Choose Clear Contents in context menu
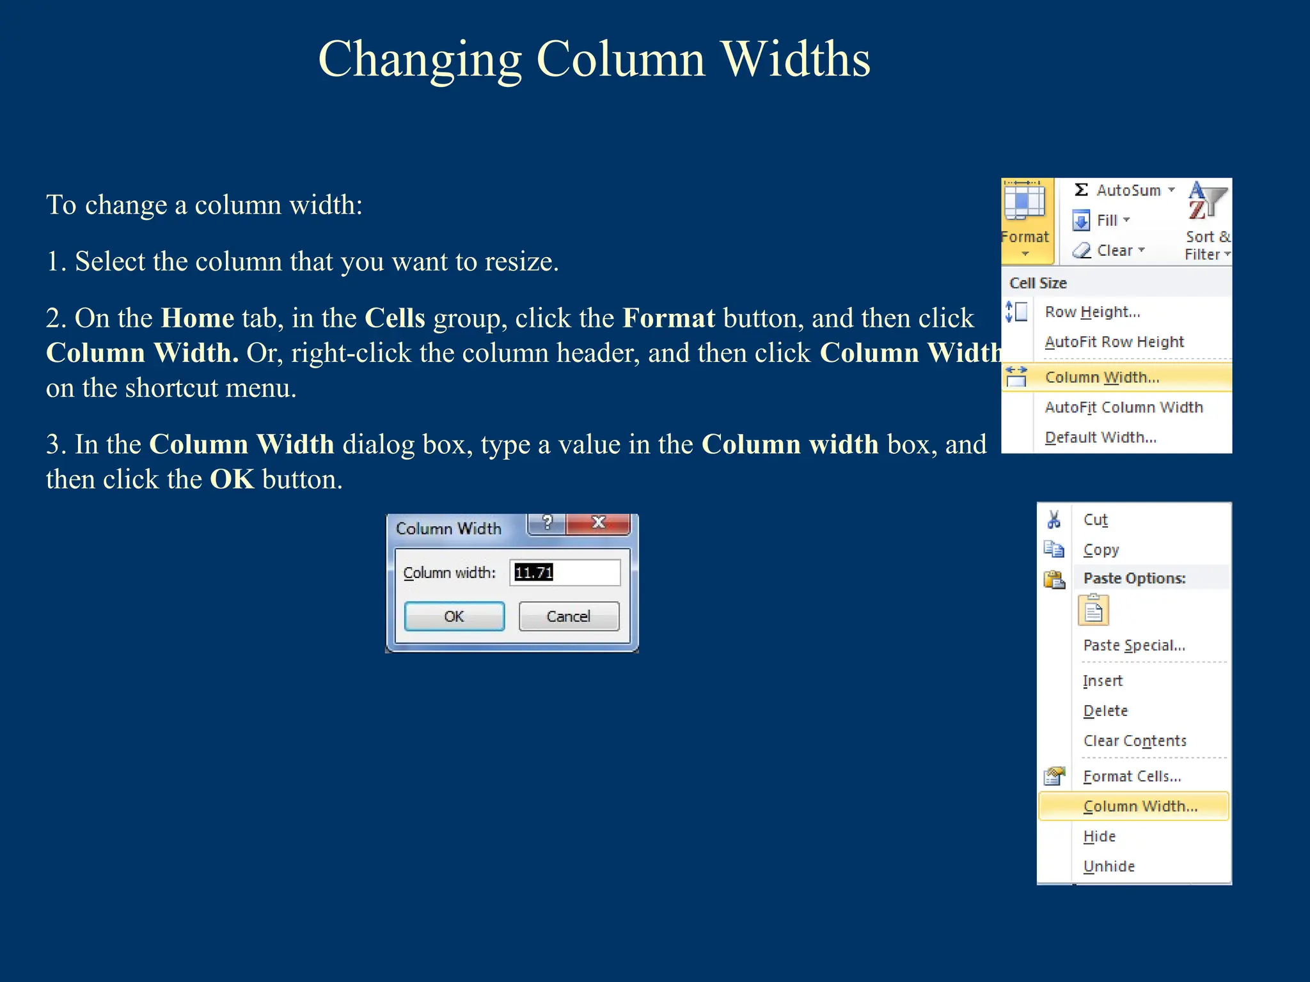The width and height of the screenshot is (1310, 982). click(1133, 741)
